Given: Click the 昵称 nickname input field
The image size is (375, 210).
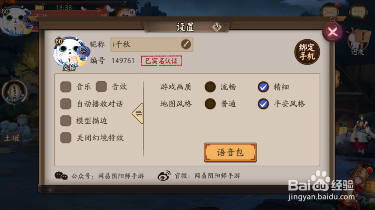Looking at the screenshot, I should [151, 45].
